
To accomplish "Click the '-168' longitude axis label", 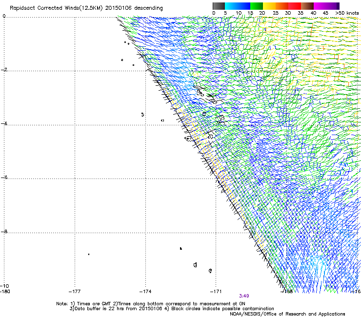I will tap(287, 292).
